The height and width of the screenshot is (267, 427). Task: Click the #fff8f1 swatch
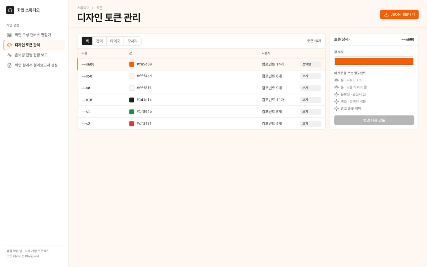[x=132, y=88]
